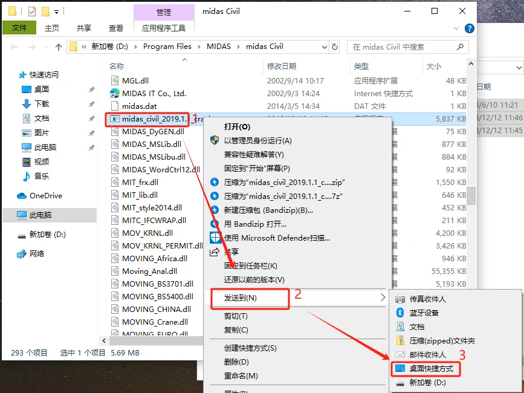Open Quick Access Toolbar customize dropdown
The height and width of the screenshot is (393, 524).
click(56, 12)
